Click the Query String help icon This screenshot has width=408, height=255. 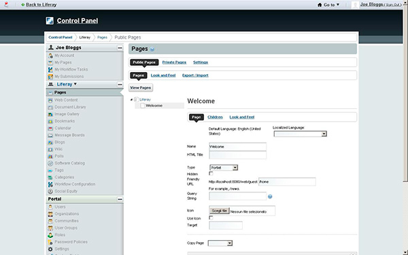(270, 197)
